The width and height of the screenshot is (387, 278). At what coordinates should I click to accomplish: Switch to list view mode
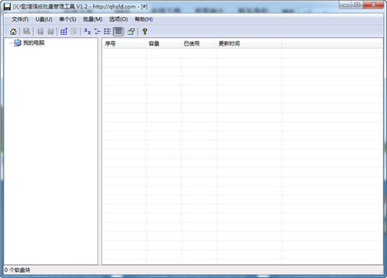pyautogui.click(x=108, y=32)
